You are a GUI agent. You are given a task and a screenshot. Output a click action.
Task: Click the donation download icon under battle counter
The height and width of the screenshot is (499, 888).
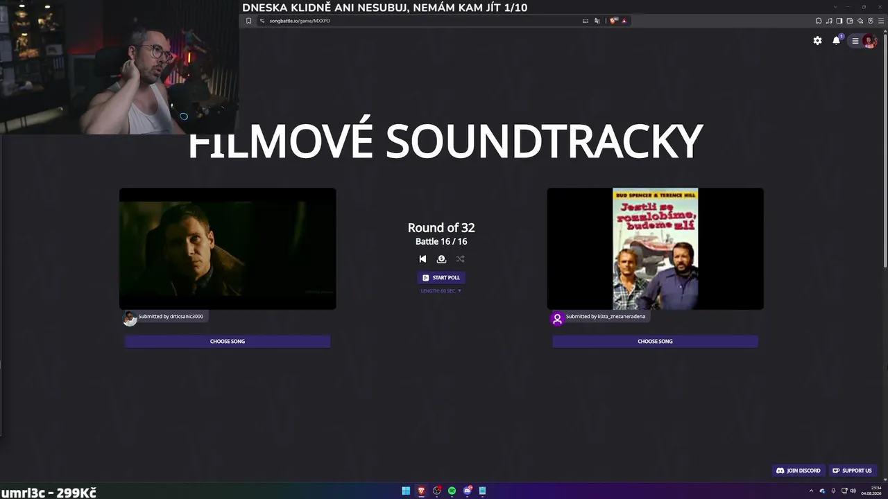click(x=441, y=259)
